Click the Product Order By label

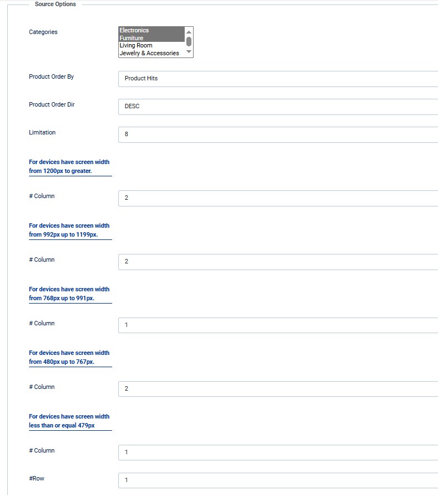tap(51, 76)
